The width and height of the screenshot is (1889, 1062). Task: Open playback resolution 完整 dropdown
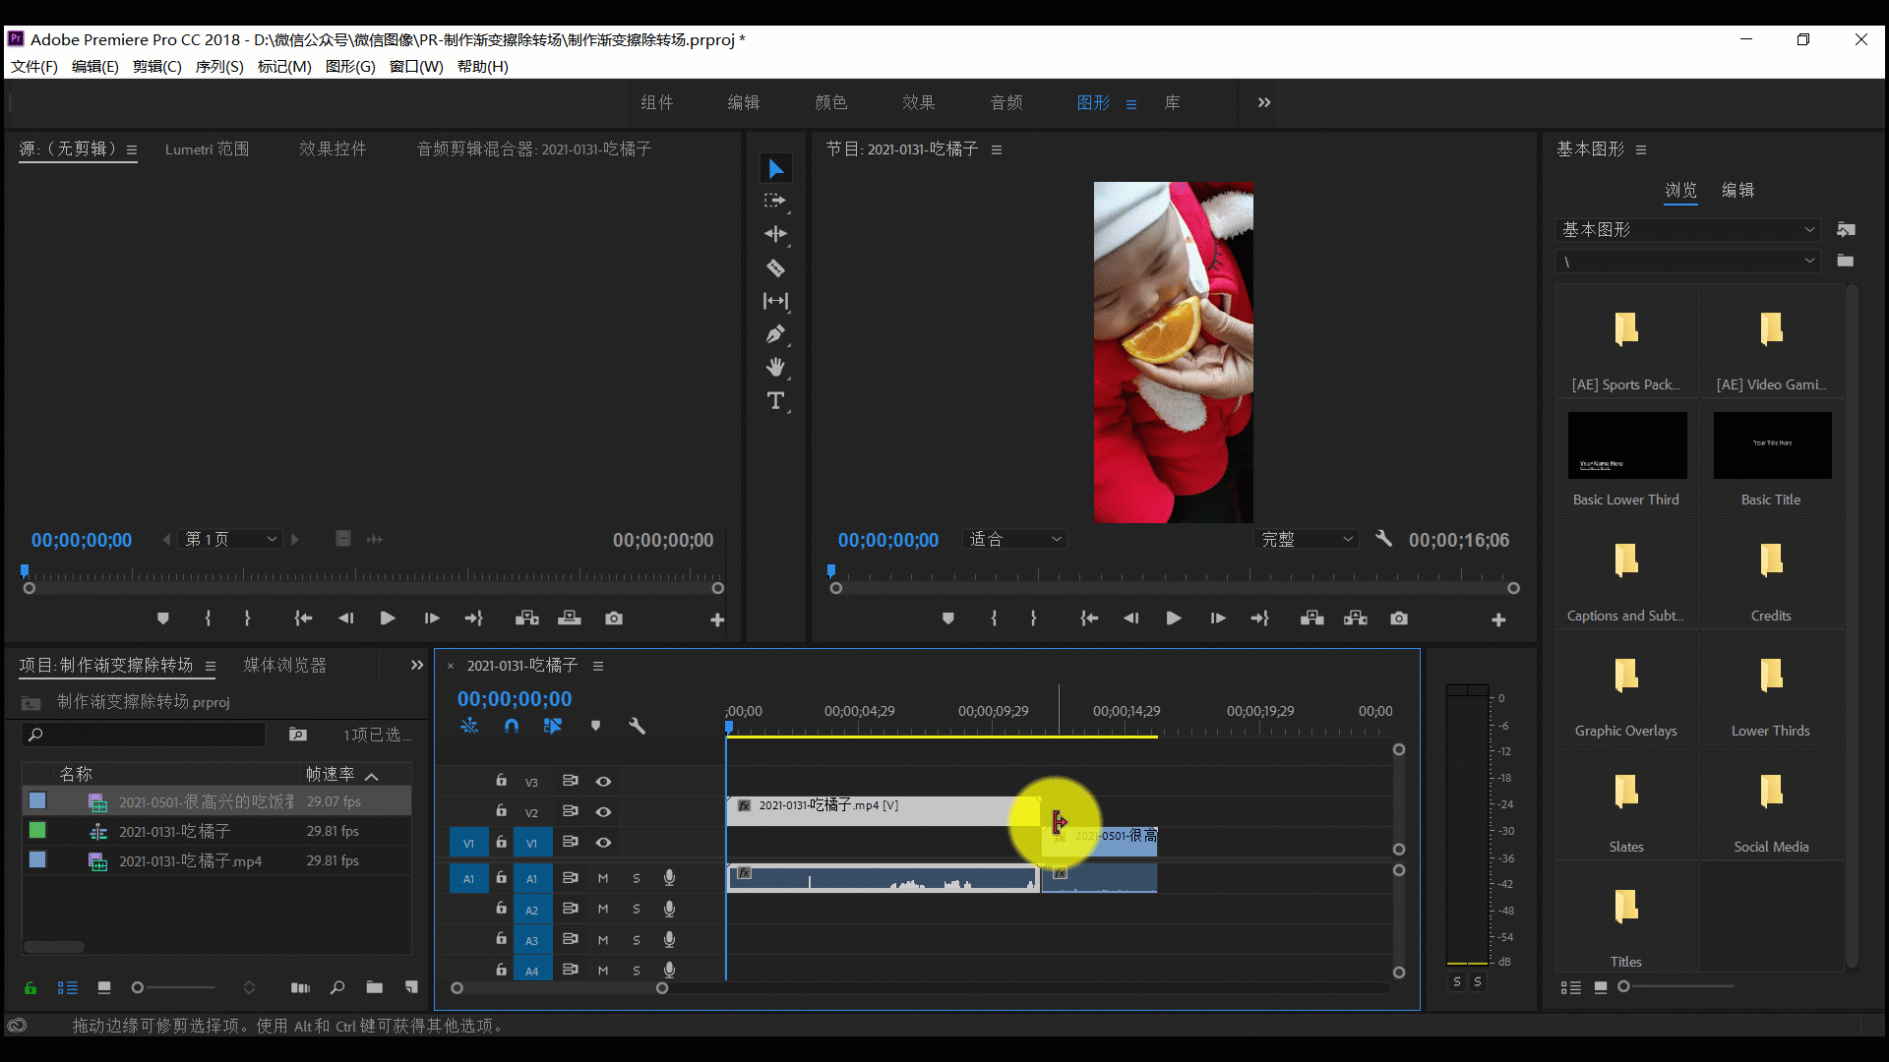pos(1308,539)
